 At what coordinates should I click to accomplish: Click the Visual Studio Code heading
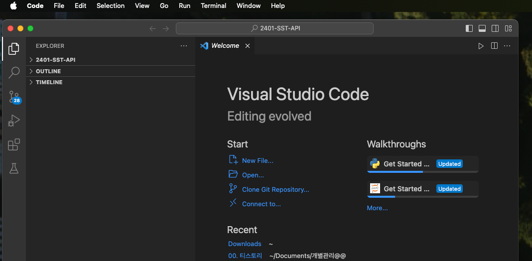(298, 94)
